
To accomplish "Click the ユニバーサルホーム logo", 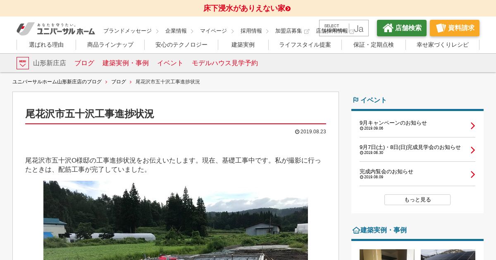I will click(56, 29).
